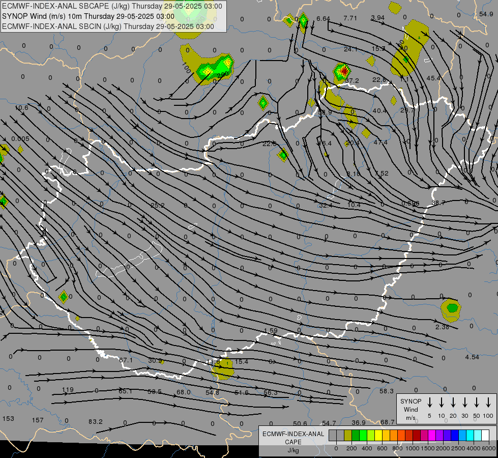Click the 10 m/s wind arrow in legend
This screenshot has height=458, width=498.
pyautogui.click(x=442, y=403)
